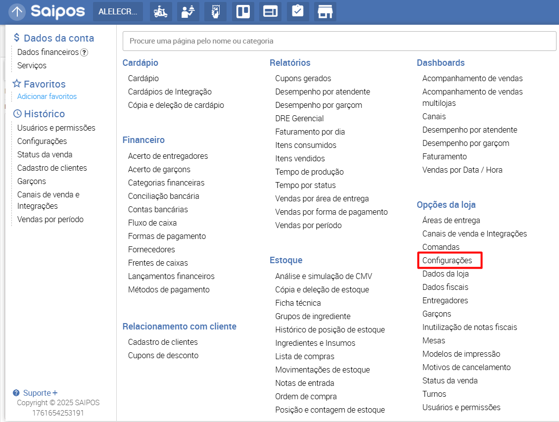Viewport: 559px width, 422px height.
Task: Click the up-arrow icon beside Saipos logo
Action: [x=17, y=12]
